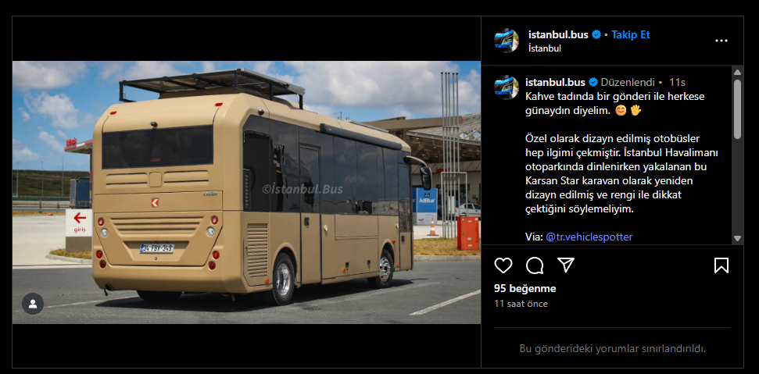Click the Karsan bus photo
The image size is (759, 374).
pyautogui.click(x=246, y=192)
